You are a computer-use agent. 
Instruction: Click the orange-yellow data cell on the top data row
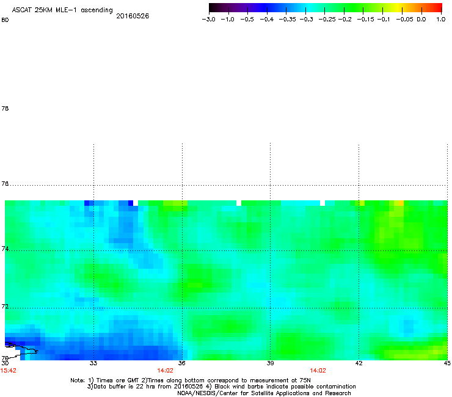pyautogui.click(x=401, y=203)
